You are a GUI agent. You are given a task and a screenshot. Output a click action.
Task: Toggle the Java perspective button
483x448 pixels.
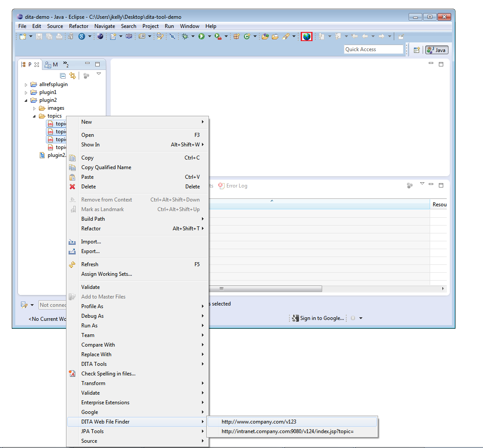click(x=437, y=50)
